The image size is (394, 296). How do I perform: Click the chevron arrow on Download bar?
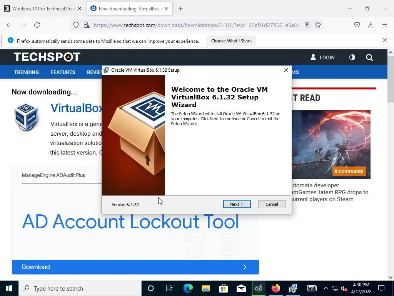245,267
